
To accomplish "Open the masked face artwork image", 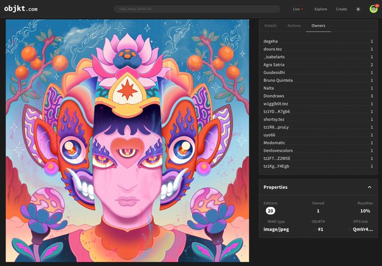I will [128, 141].
